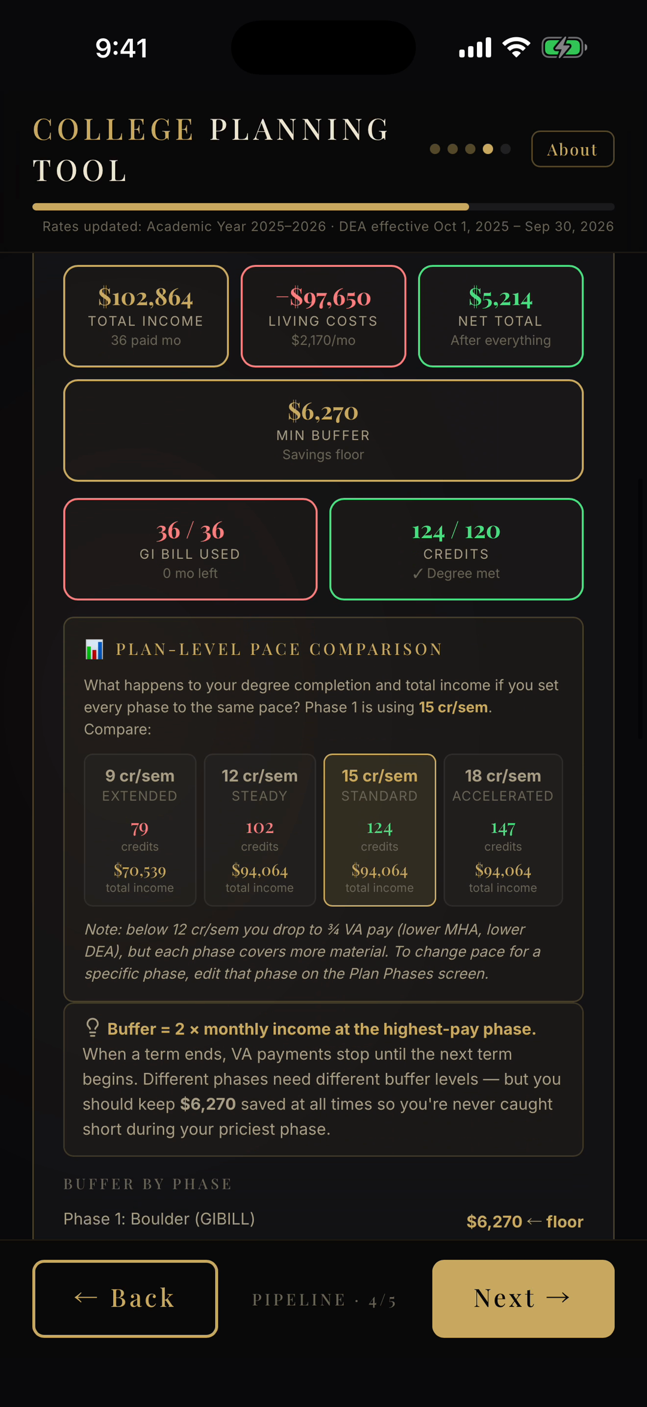Open the Min Buffer savings floor card
The height and width of the screenshot is (1407, 647).
pos(323,431)
